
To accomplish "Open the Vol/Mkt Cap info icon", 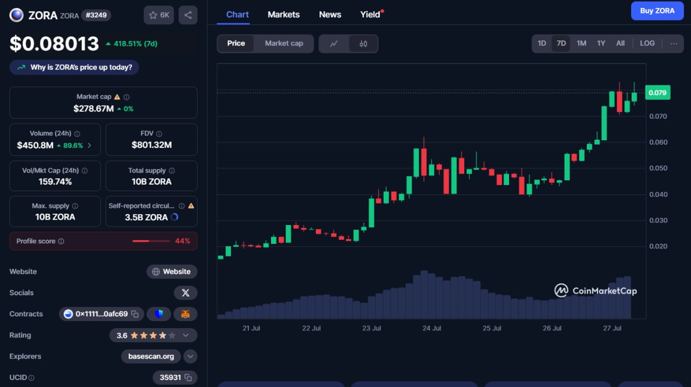I will (84, 171).
